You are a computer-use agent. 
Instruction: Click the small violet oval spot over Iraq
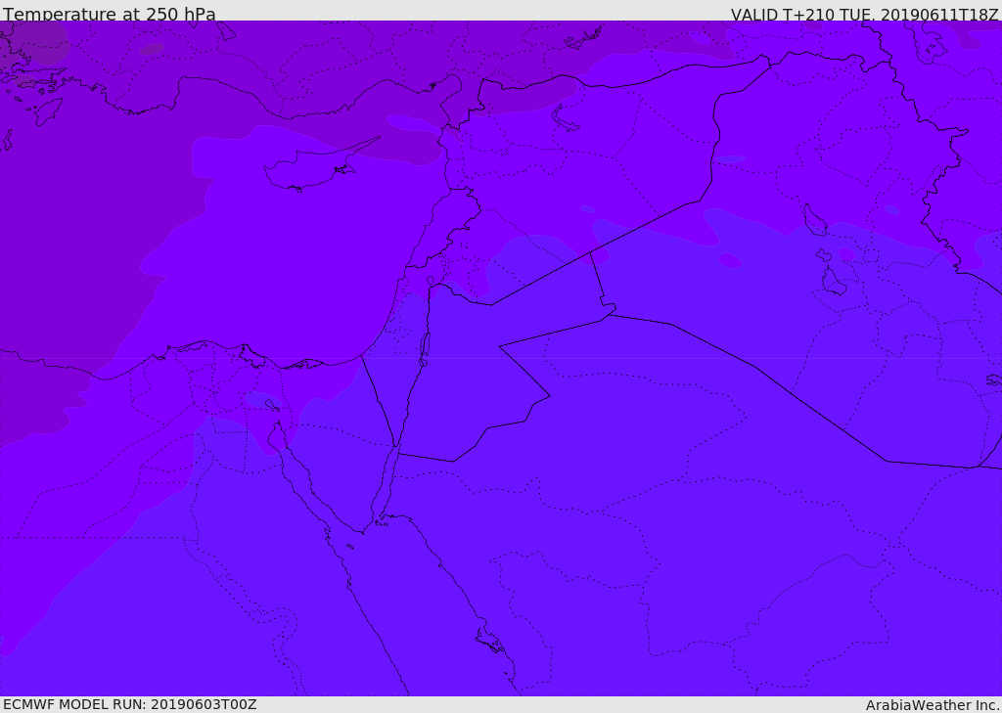(x=730, y=260)
